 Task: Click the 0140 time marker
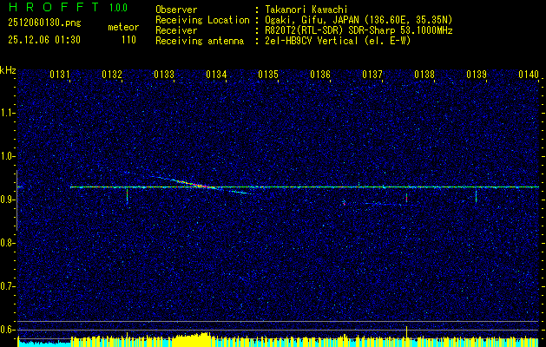(529, 74)
